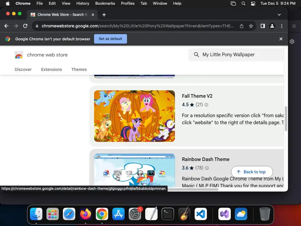Dismiss the default browser notification bar
The height and width of the screenshot is (226, 301).
[x=281, y=39]
